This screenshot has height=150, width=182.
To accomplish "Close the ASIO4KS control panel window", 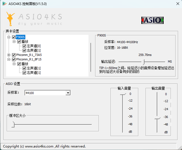I will (178, 4).
